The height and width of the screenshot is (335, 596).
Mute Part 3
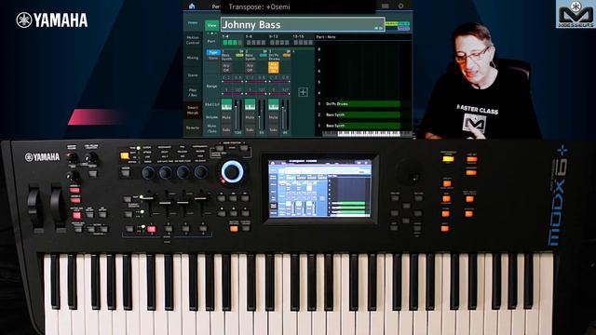pyautogui.click(x=273, y=117)
